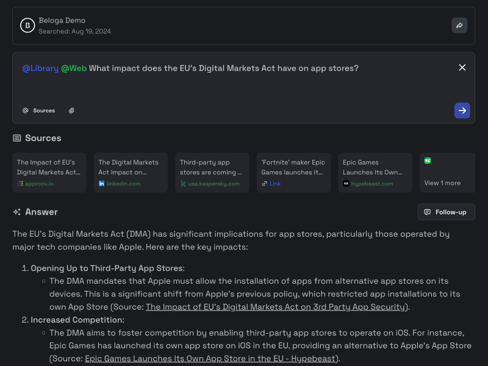Open the Impact of EU's Digital Markets Act link

pos(275,307)
